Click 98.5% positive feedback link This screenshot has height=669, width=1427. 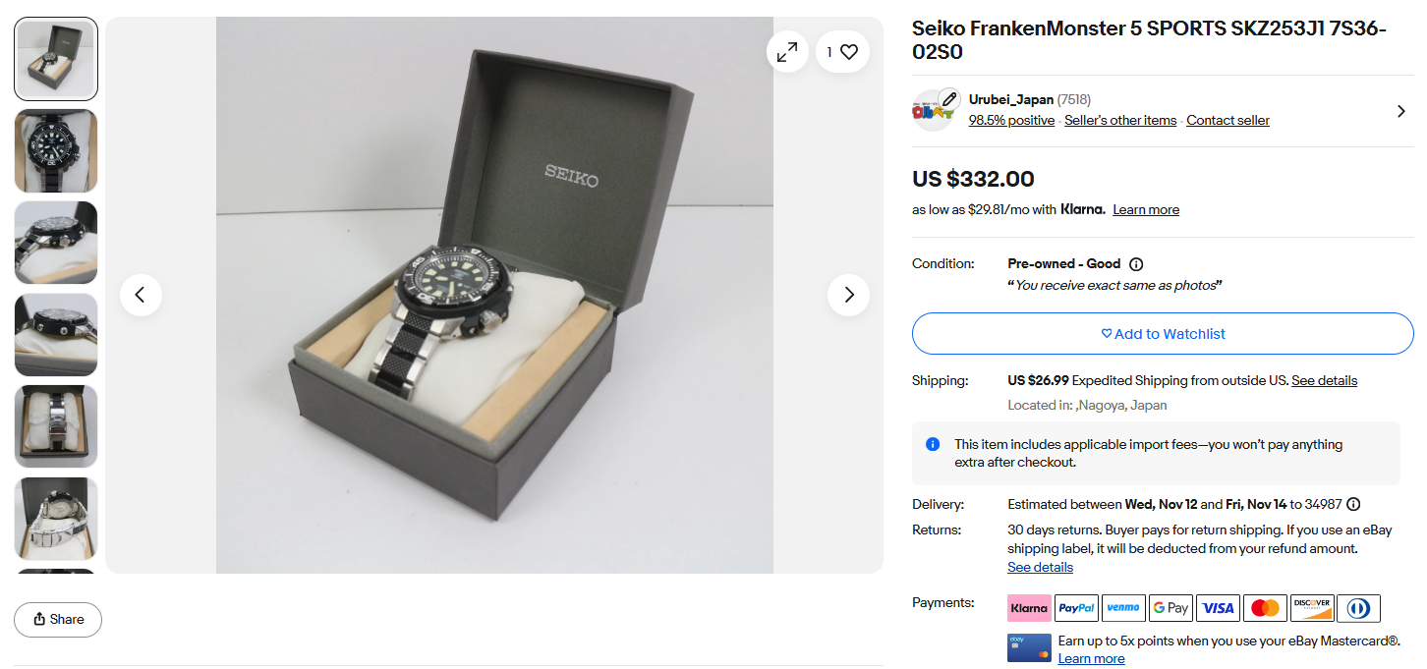(x=1011, y=121)
